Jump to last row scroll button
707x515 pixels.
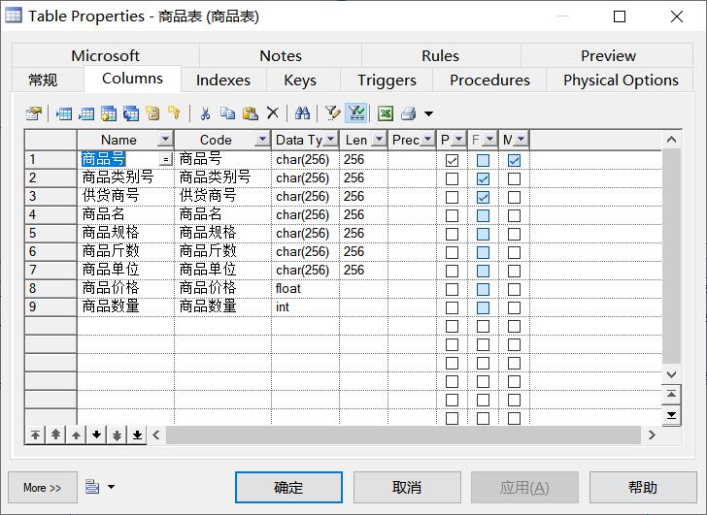[x=671, y=414]
